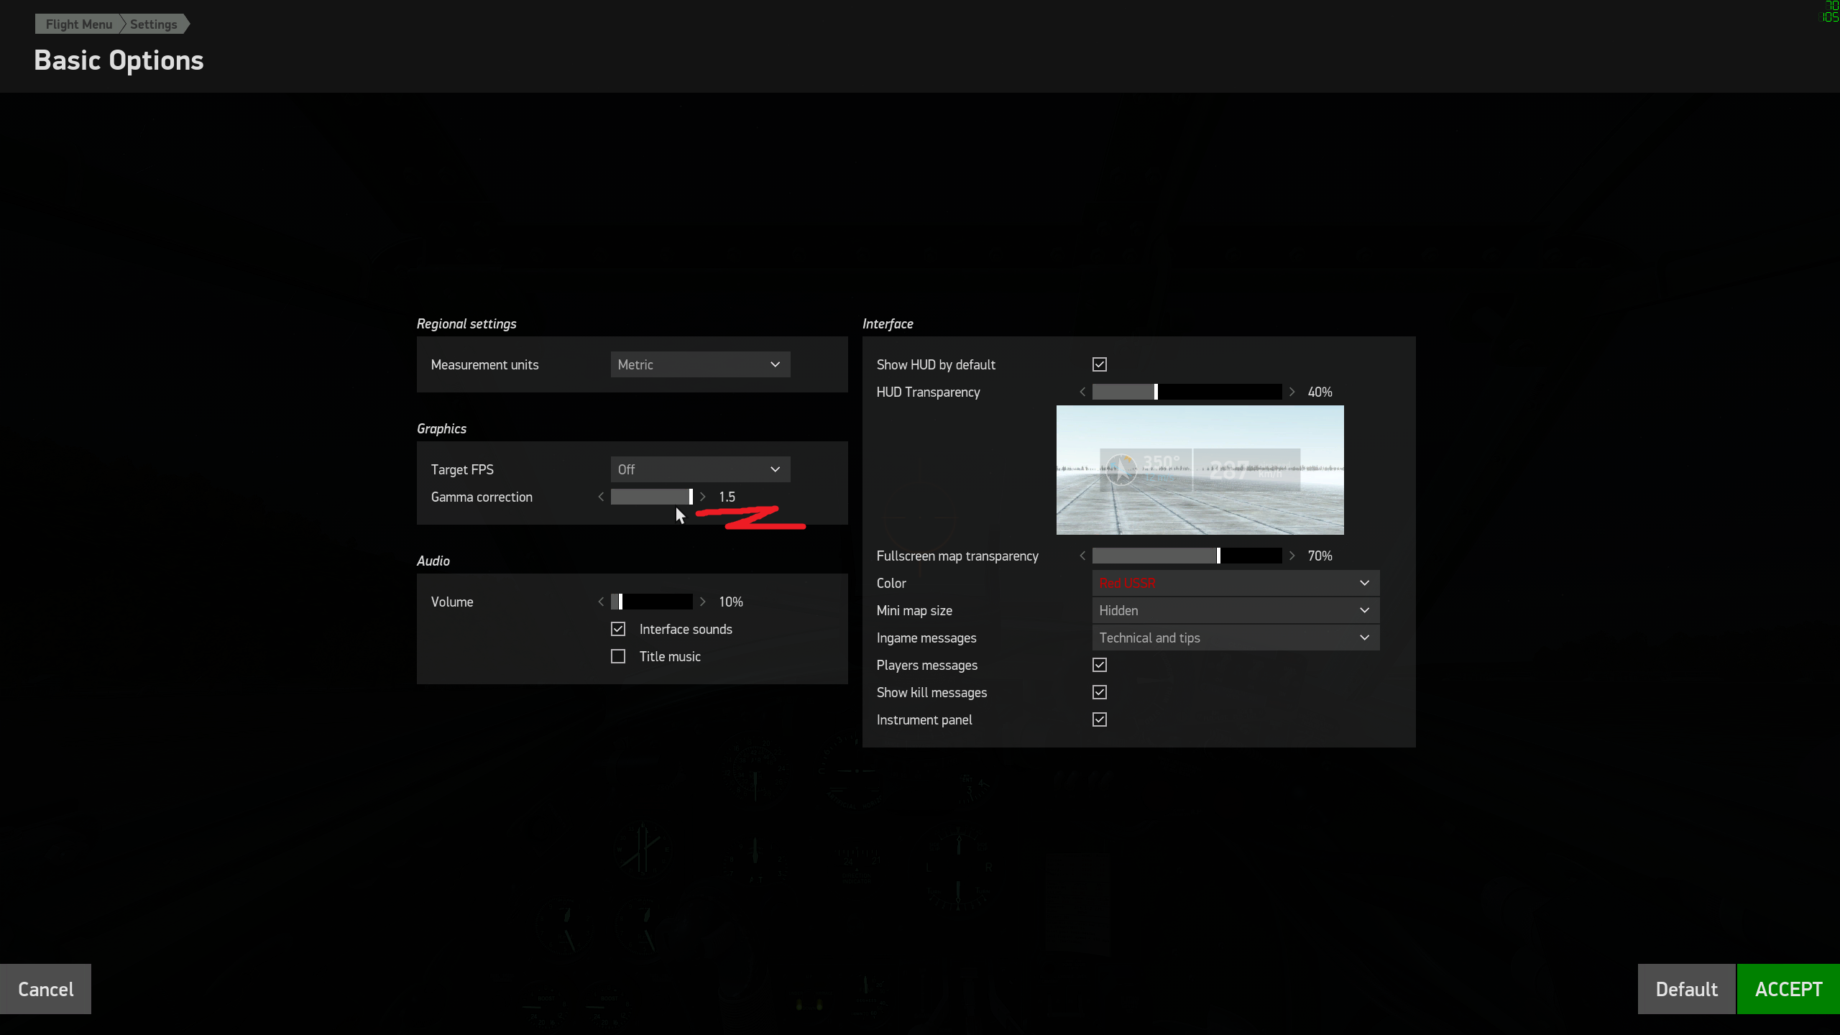
Task: Expand the Target FPS dropdown
Action: pos(701,470)
